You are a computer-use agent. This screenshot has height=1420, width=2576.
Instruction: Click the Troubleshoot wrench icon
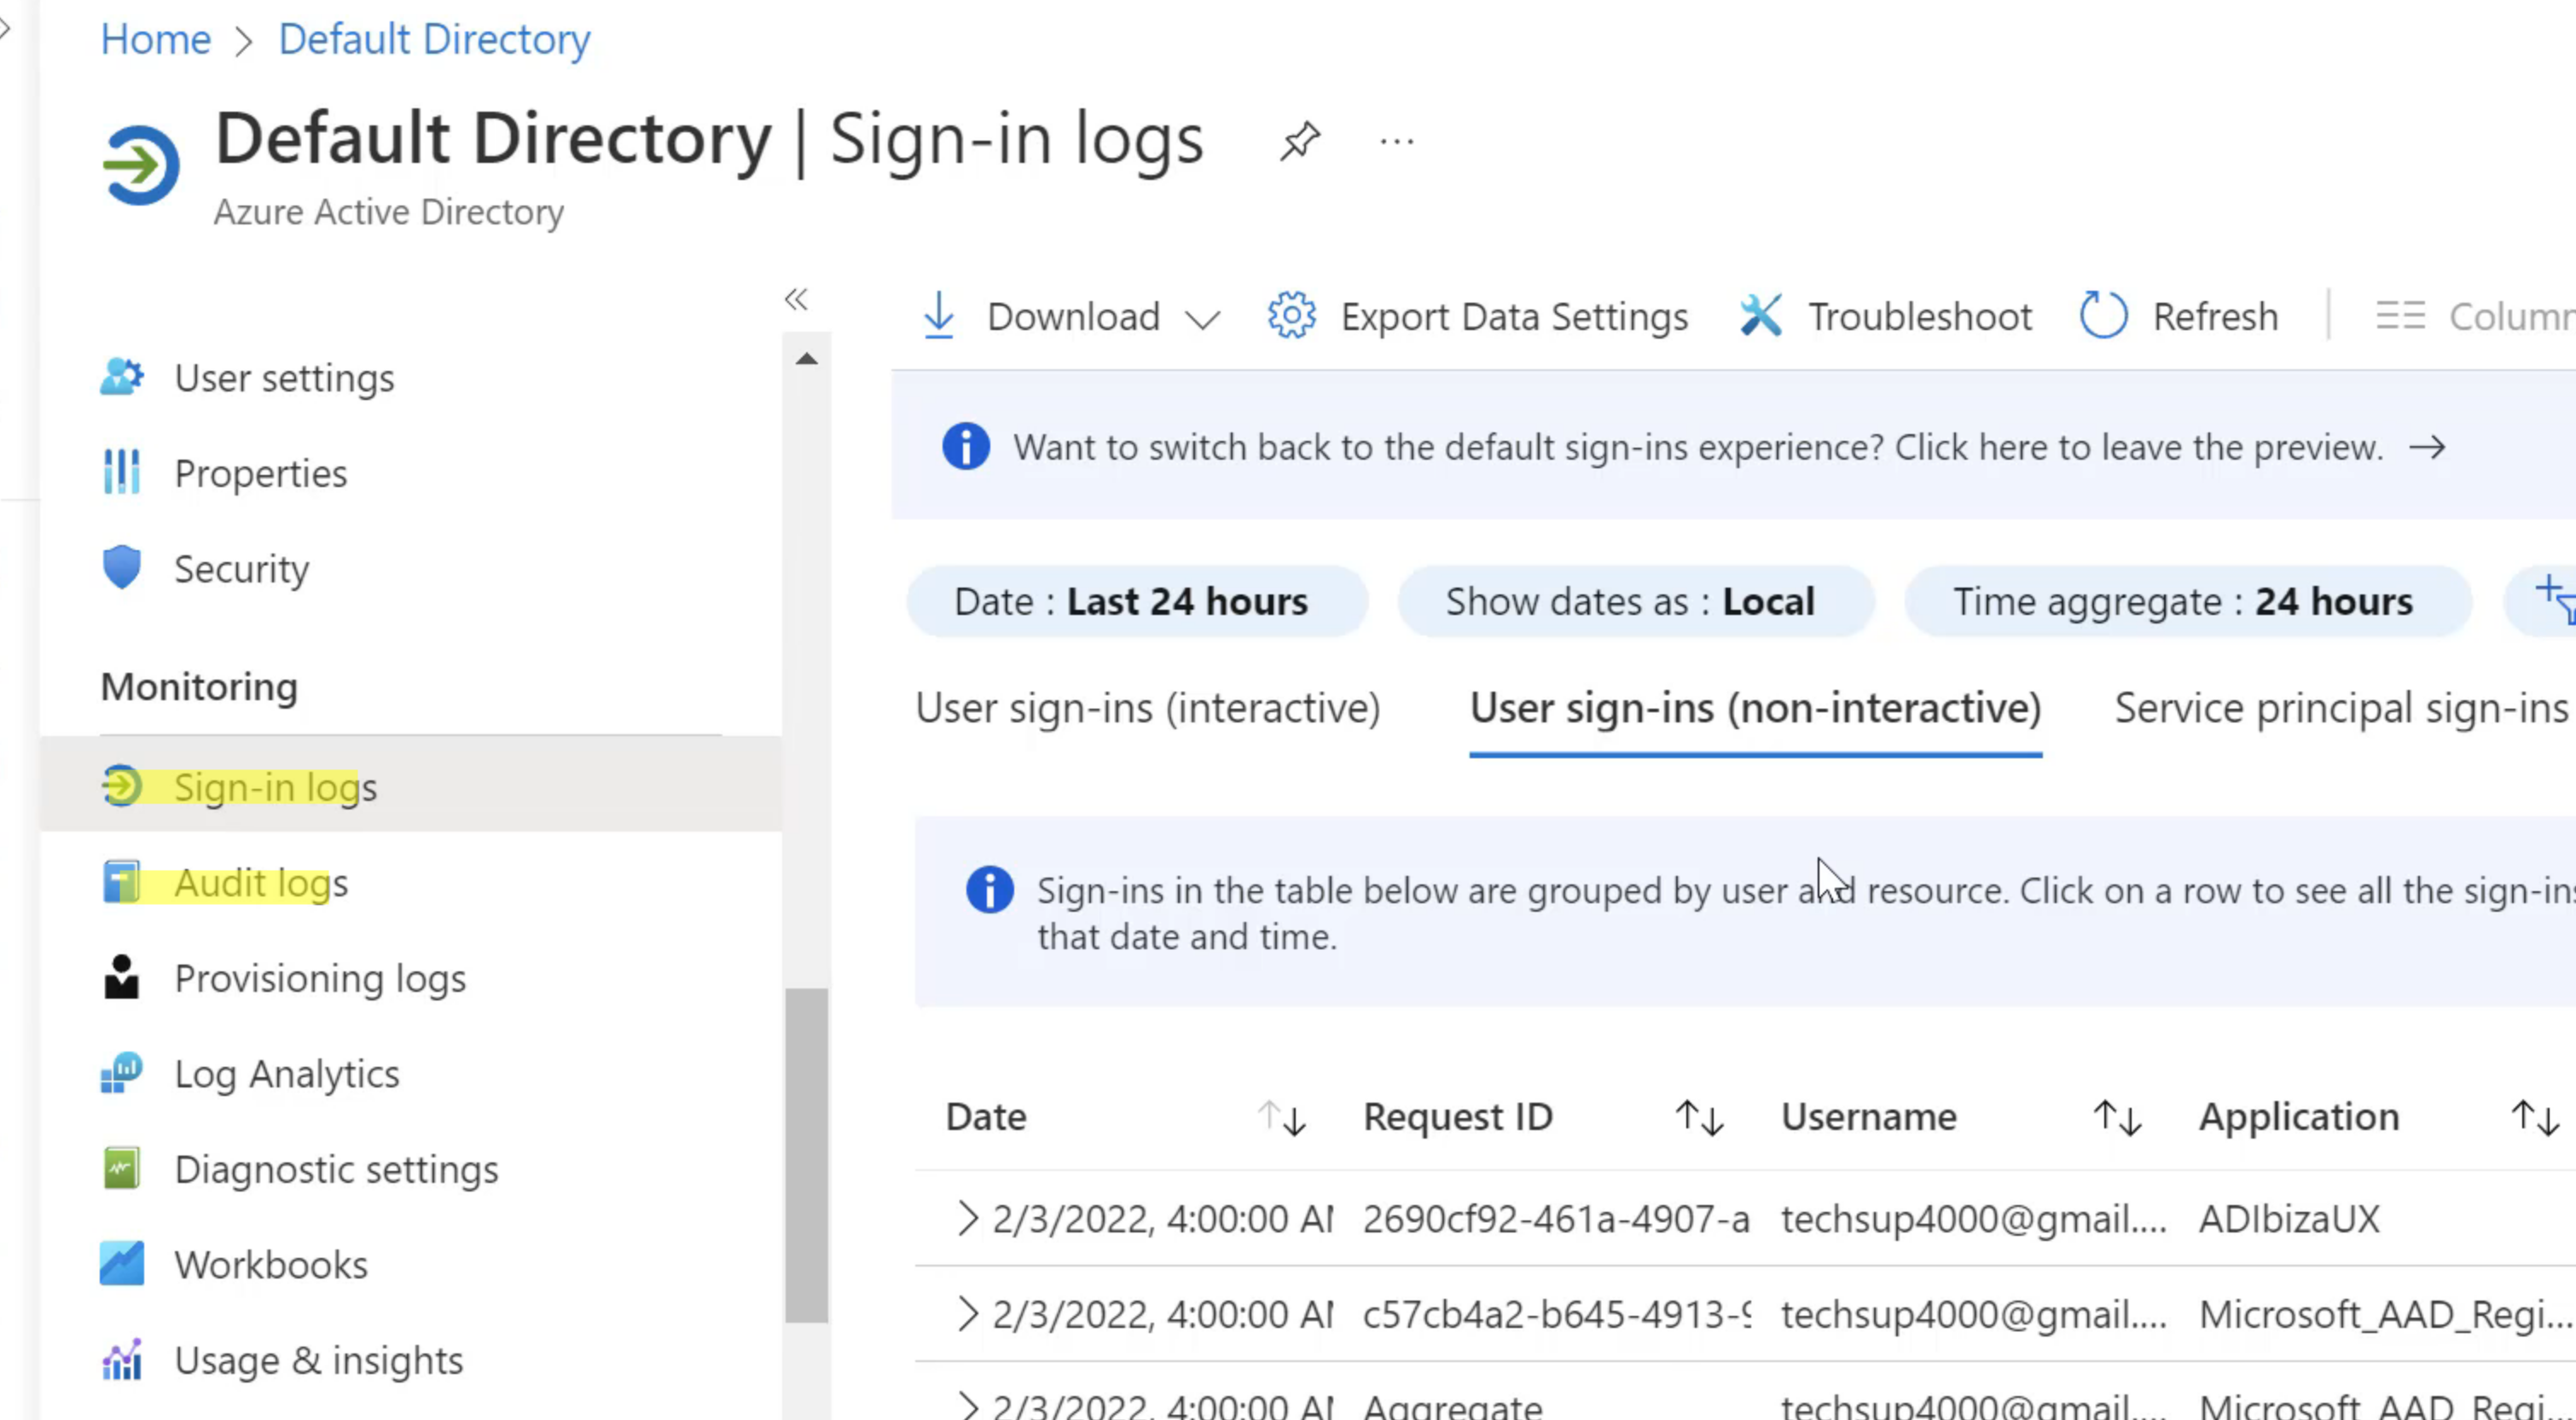tap(1762, 315)
